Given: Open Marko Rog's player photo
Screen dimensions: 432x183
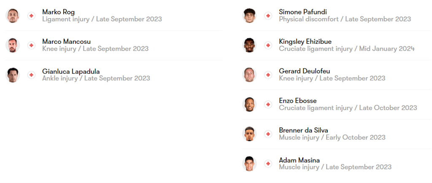Looking at the screenshot, I should click(x=13, y=16).
